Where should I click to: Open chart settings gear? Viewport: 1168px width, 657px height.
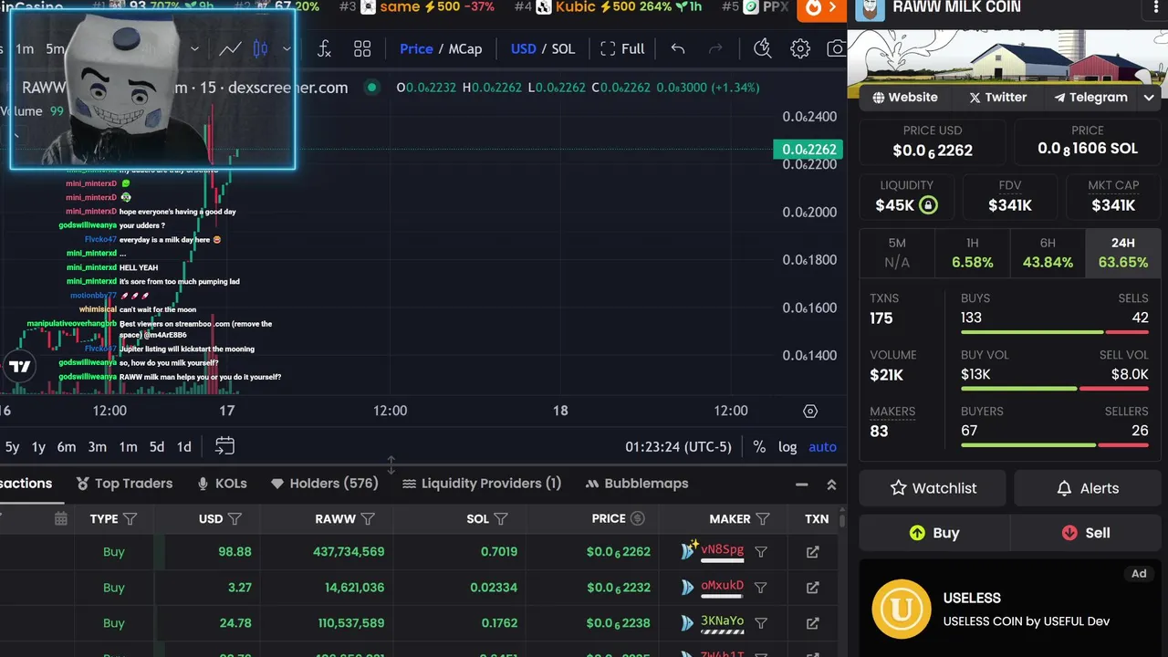pyautogui.click(x=800, y=49)
